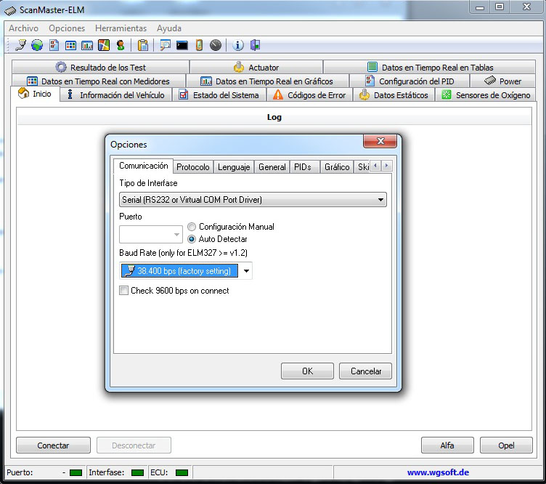Select the Auto Detectar radio button

coord(192,238)
